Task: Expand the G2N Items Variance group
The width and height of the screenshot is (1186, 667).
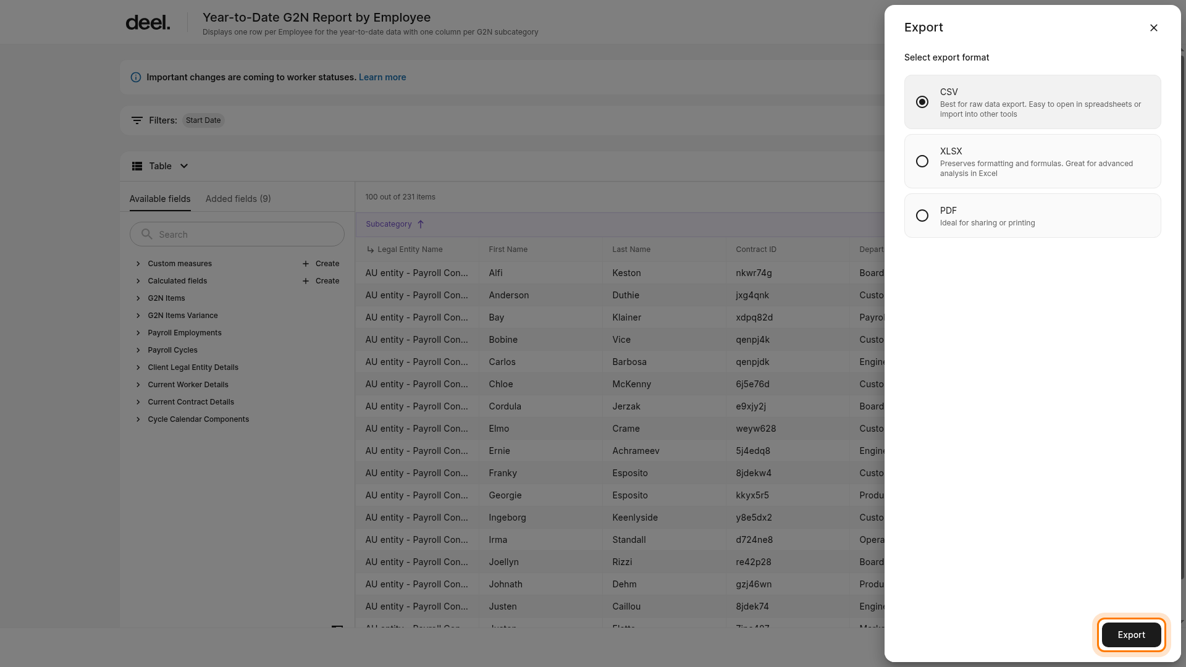Action: tap(138, 316)
